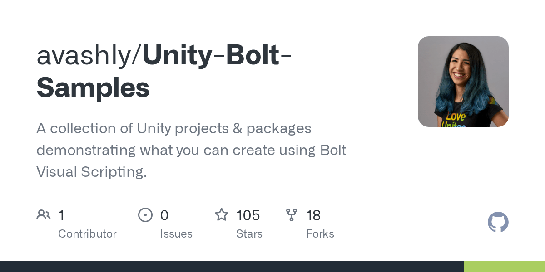Click the star icon
The width and height of the screenshot is (545, 272).
pyautogui.click(x=222, y=215)
